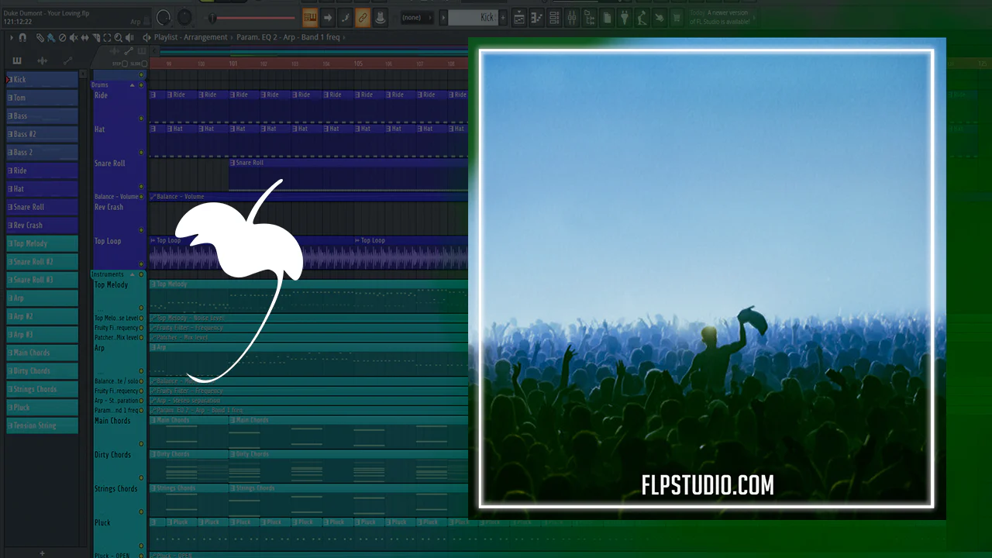Open the Browser view icon
Screen dimensions: 992x558
click(589, 17)
